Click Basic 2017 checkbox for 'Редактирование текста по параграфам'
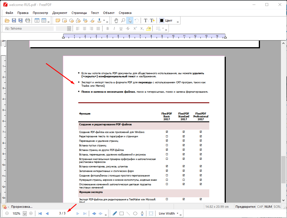The width and height of the screenshot is (287, 218). pyautogui.click(x=167, y=136)
